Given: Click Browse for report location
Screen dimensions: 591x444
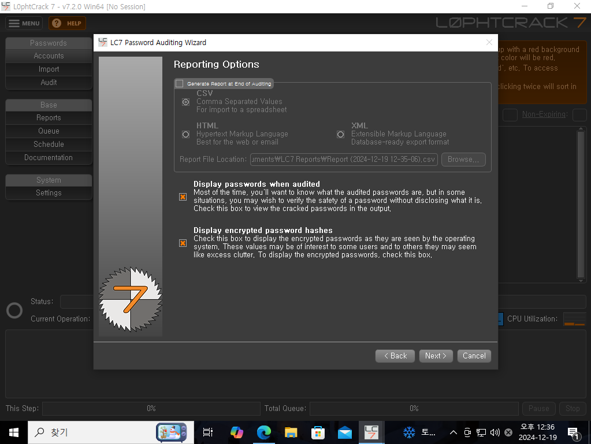Looking at the screenshot, I should (x=463, y=159).
